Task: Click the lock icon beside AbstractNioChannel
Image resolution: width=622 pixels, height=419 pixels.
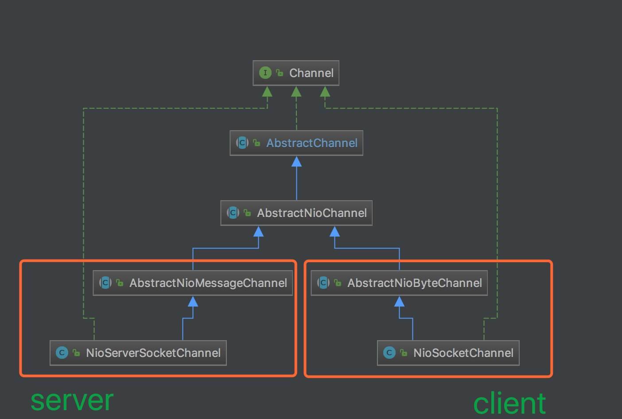Action: (x=247, y=213)
